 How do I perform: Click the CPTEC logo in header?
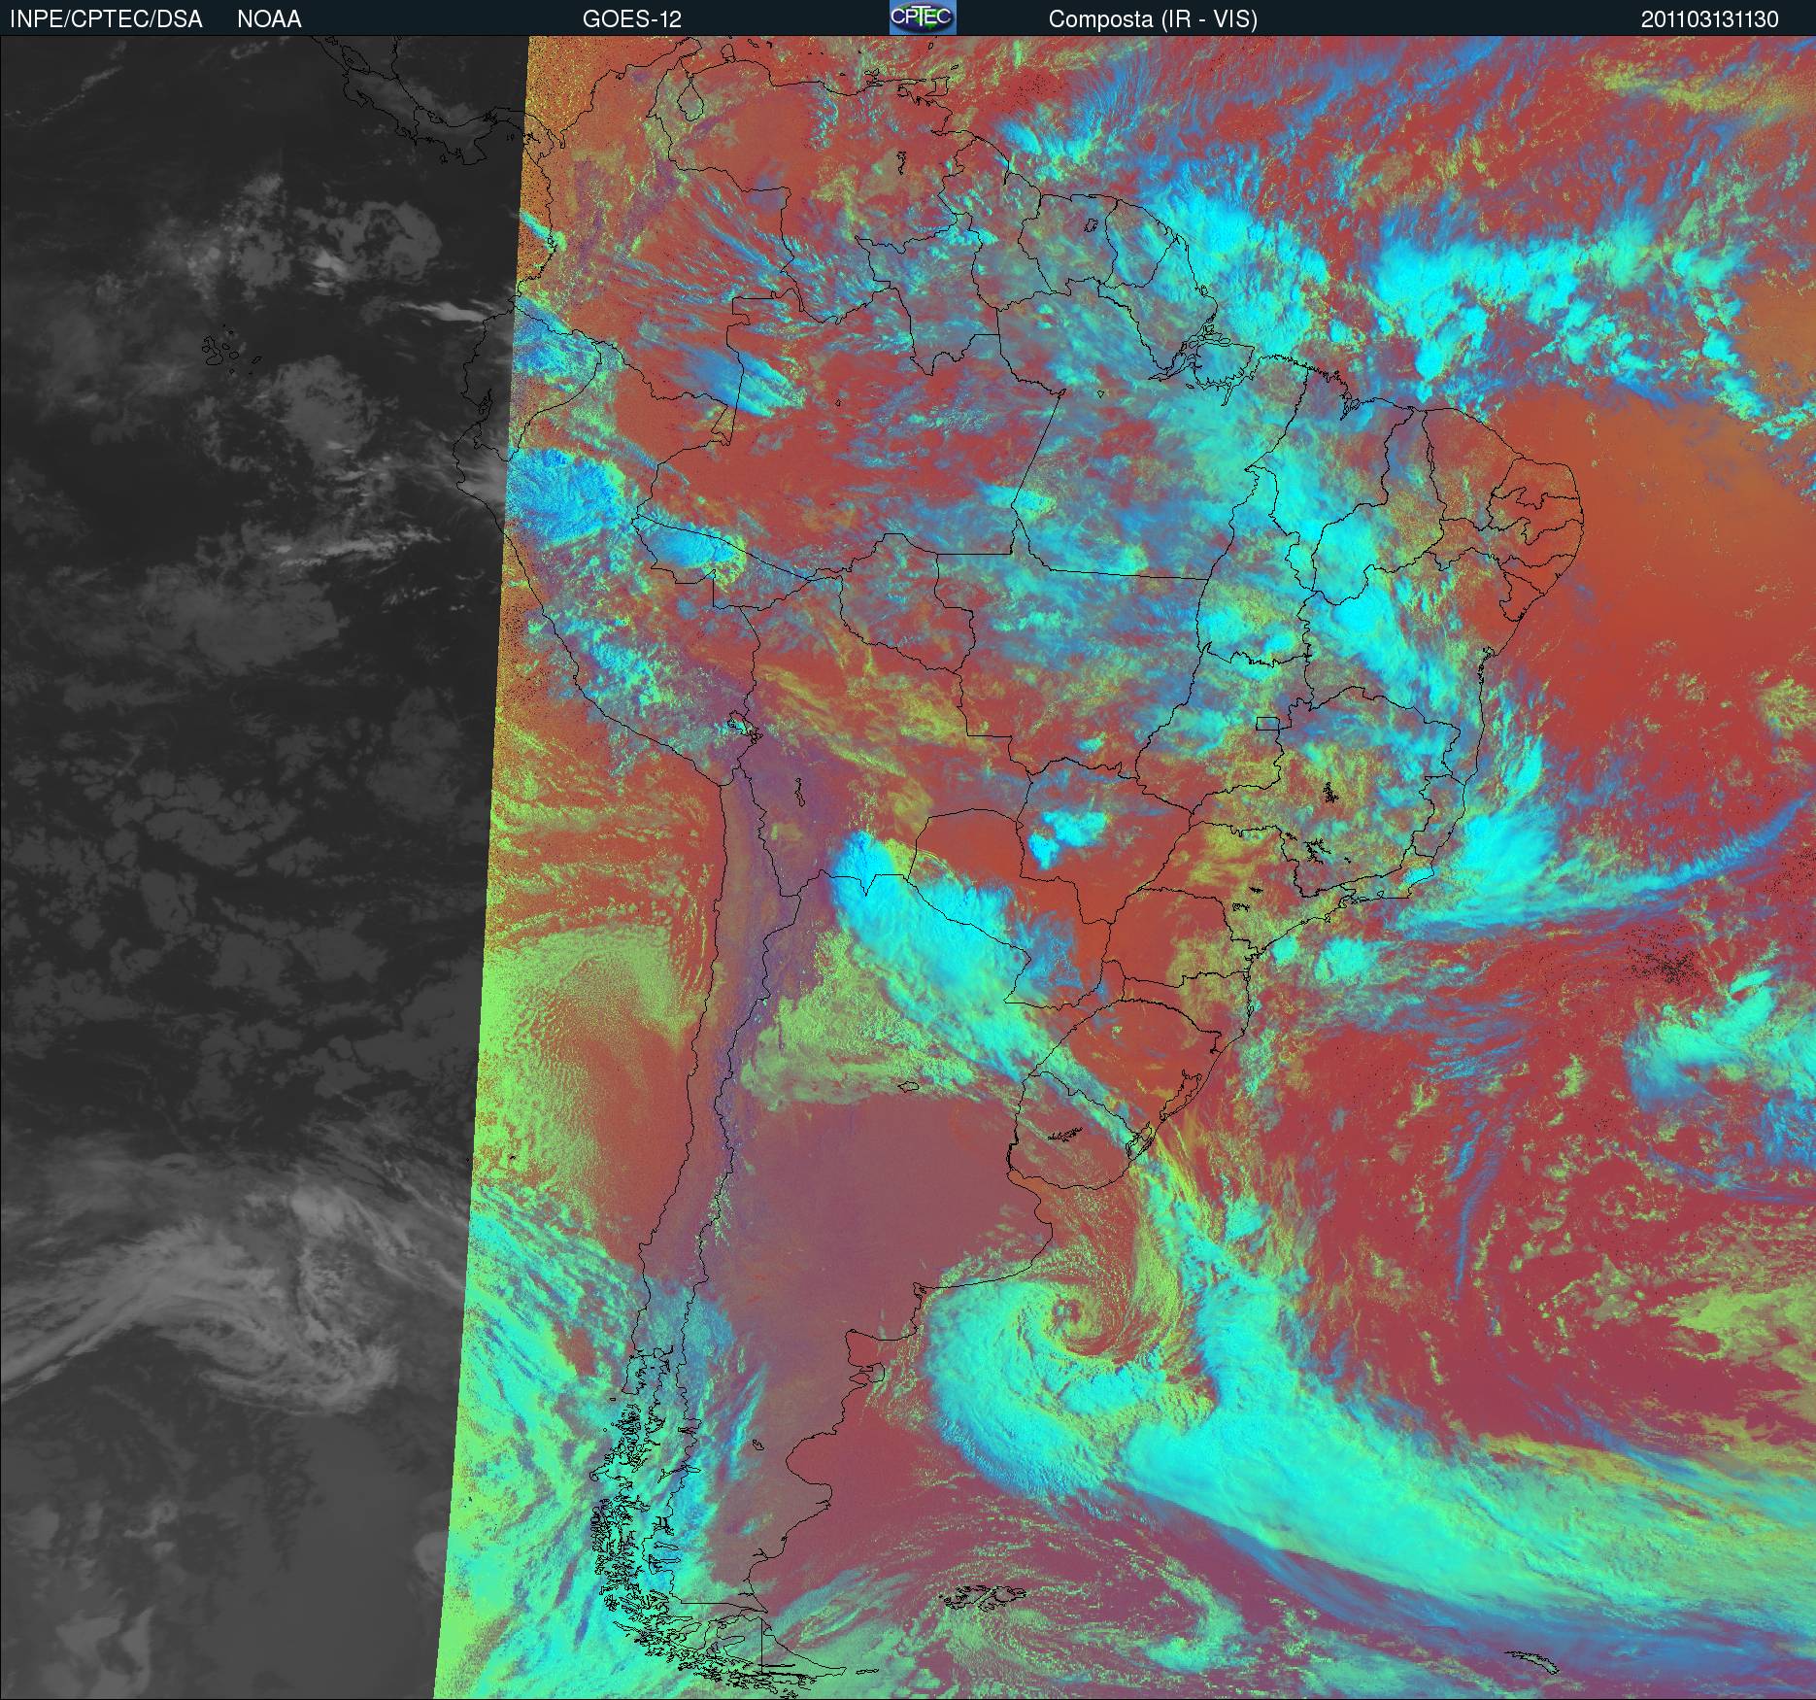(923, 17)
